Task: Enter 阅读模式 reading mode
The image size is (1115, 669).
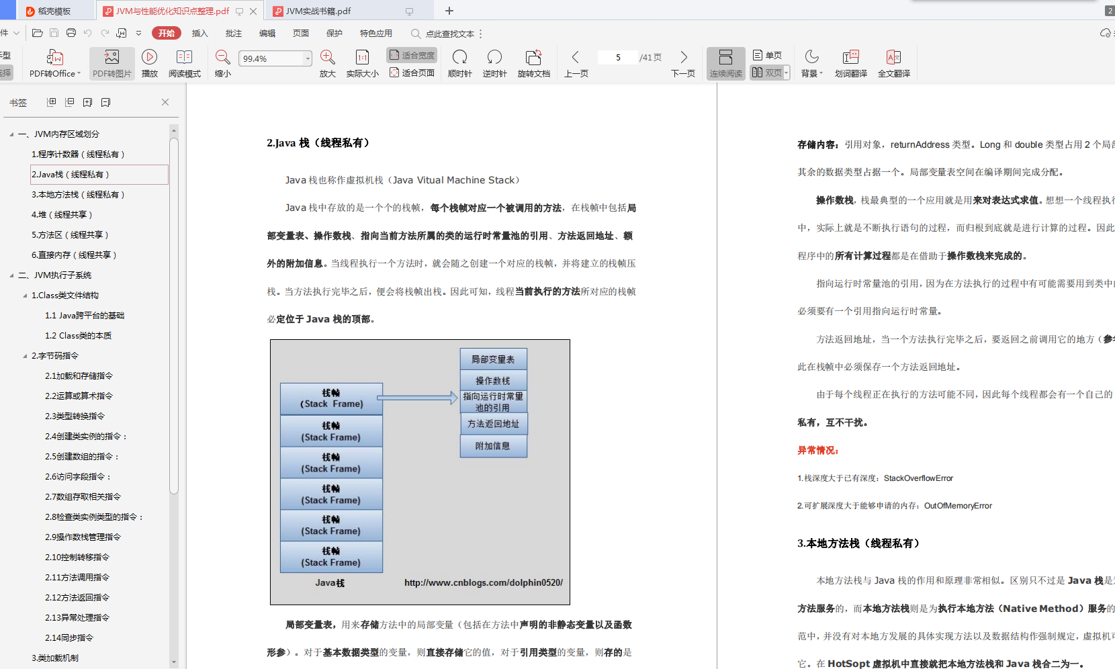Action: click(184, 64)
